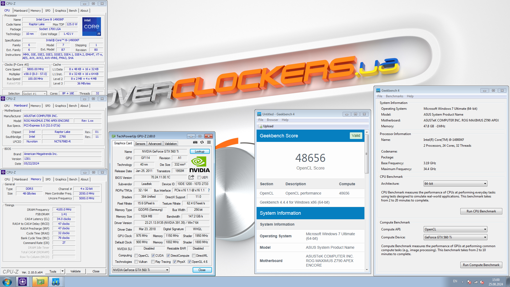Toggle the UEFI checkbox in GPU-Z
The height and width of the screenshot is (287, 510).
point(199,178)
